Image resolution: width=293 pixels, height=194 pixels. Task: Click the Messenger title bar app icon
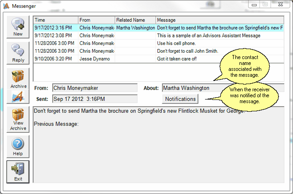pos(6,5)
